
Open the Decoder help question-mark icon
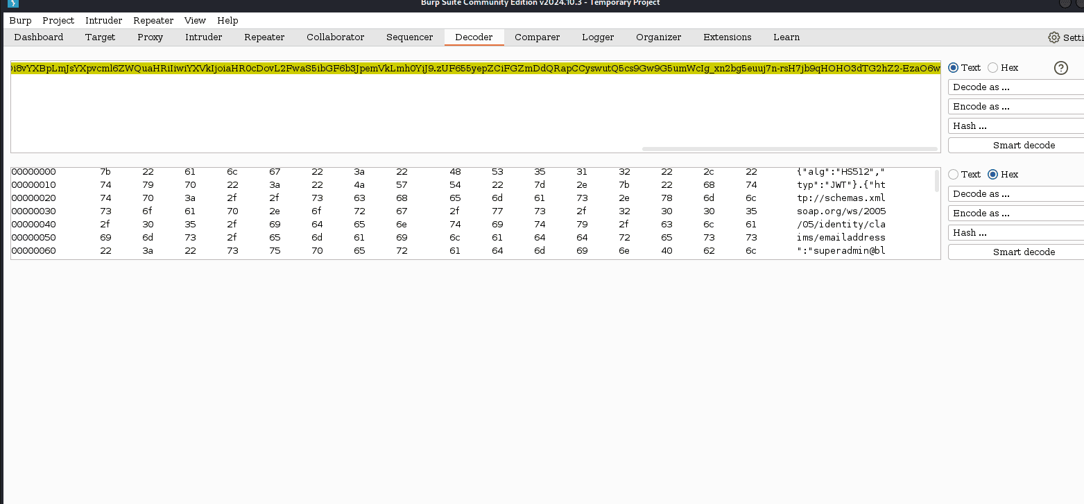(x=1060, y=68)
